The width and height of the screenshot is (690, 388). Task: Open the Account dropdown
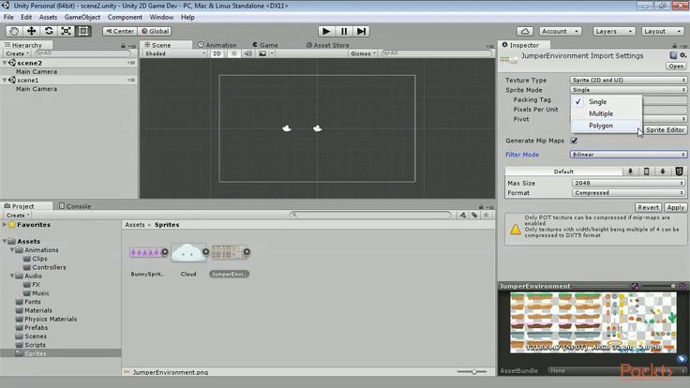tap(560, 31)
